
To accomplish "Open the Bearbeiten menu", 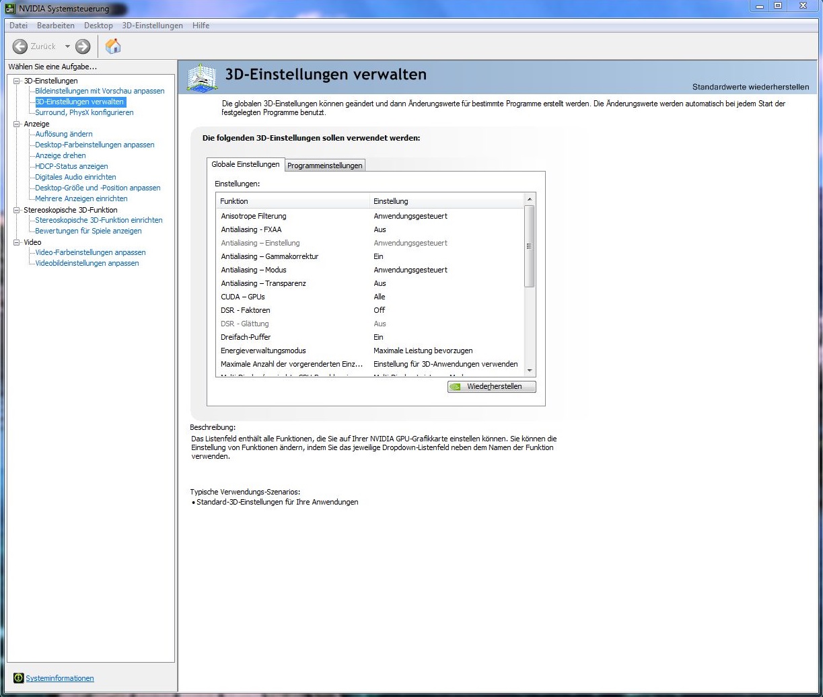I will [56, 26].
